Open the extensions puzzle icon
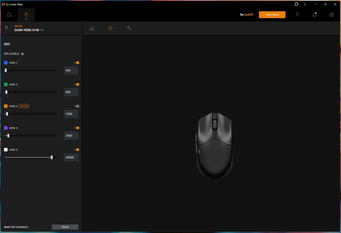 click(296, 4)
